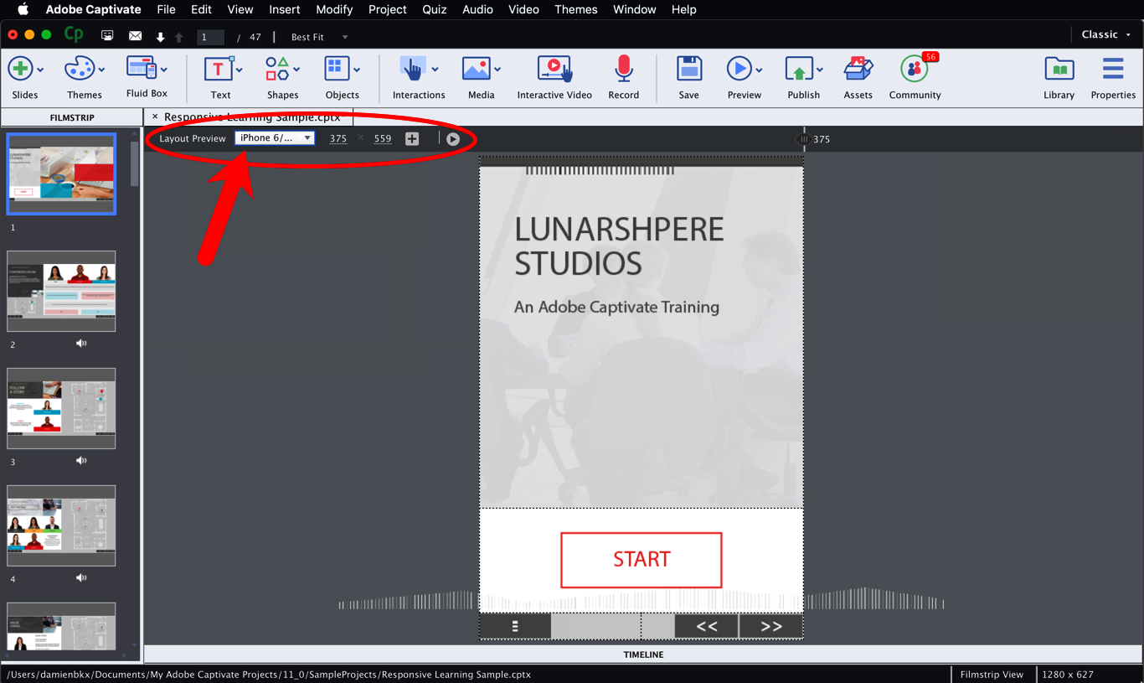Screen dimensions: 1144x683
Task: Click the >> forward navigation button
Action: pos(771,626)
